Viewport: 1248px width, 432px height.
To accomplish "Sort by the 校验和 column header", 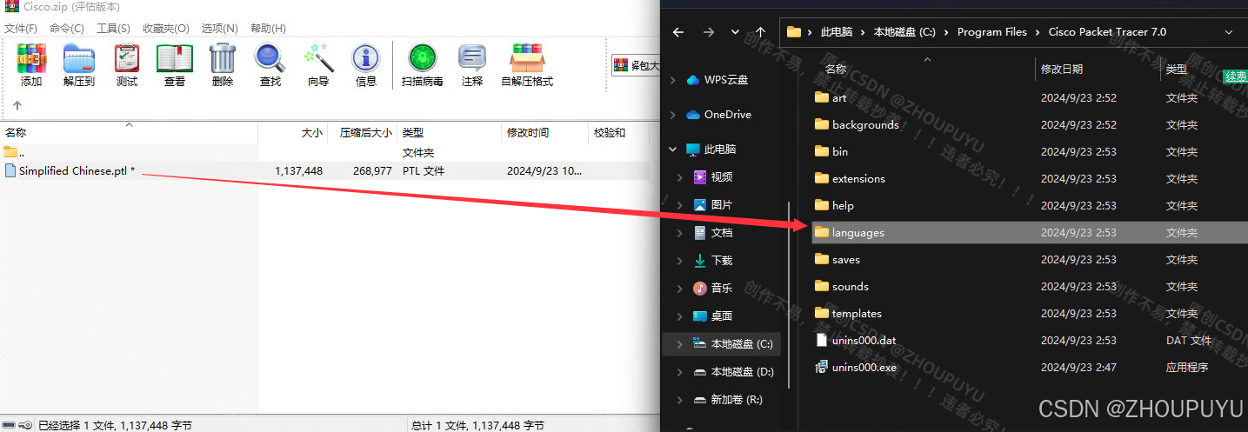I will pos(618,133).
